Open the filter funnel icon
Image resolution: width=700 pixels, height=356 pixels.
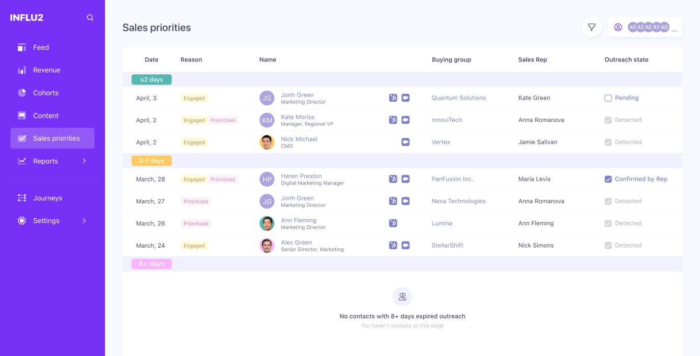(x=592, y=27)
